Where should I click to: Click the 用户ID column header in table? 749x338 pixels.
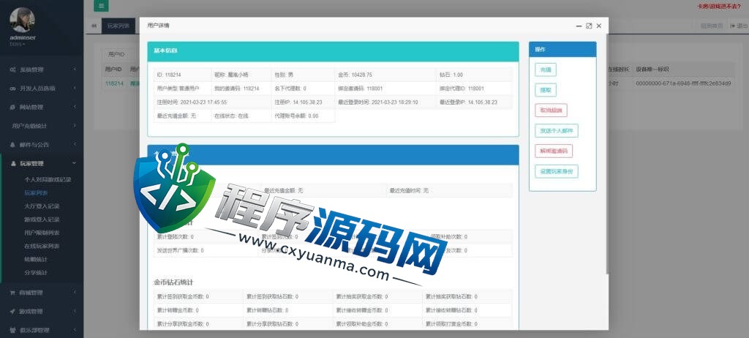pyautogui.click(x=113, y=70)
